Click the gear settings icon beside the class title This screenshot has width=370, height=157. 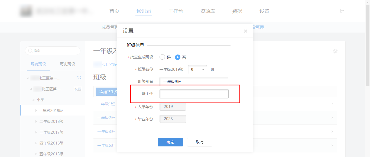335,51
